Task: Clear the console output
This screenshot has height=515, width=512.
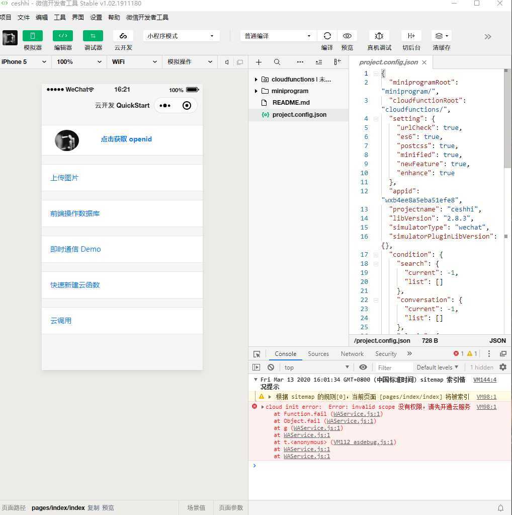Action: click(x=271, y=367)
